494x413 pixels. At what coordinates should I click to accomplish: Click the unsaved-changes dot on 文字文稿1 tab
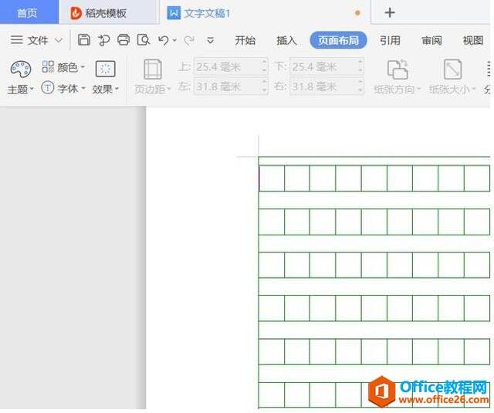coord(357,13)
